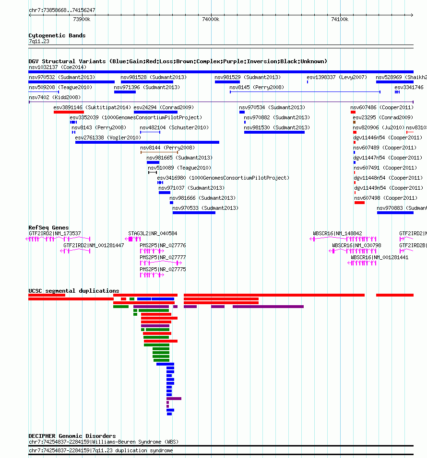Click the 73900k ruler position
This screenshot has height=458, width=427.
tap(82, 20)
